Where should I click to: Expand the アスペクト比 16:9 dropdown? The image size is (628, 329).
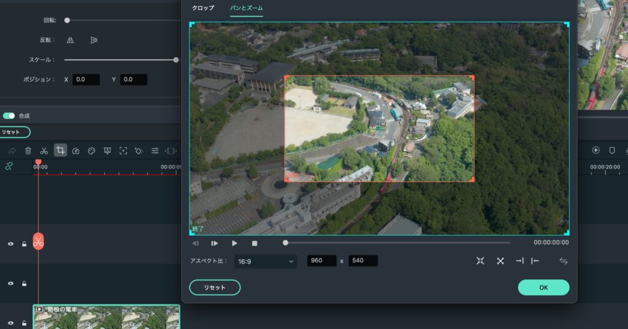[x=266, y=261]
